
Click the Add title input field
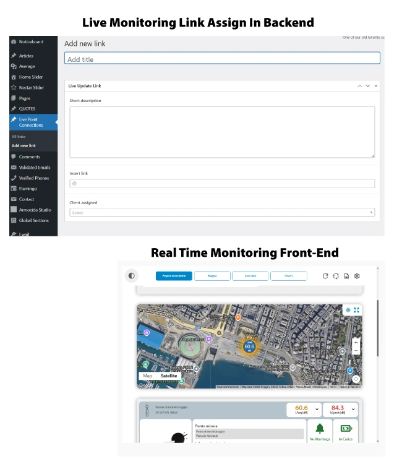click(222, 58)
